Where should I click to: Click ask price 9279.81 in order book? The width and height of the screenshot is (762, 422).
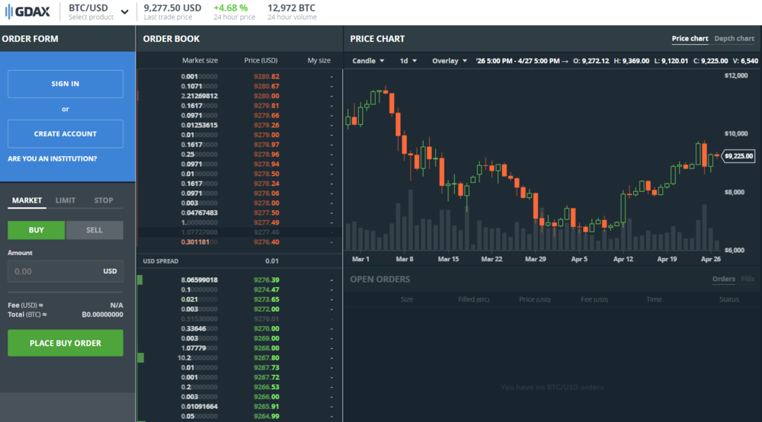coord(266,106)
